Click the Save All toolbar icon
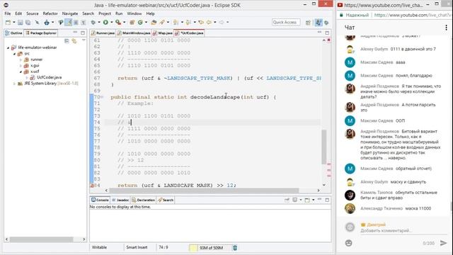Screen dimensions: 453x255 (28, 22)
